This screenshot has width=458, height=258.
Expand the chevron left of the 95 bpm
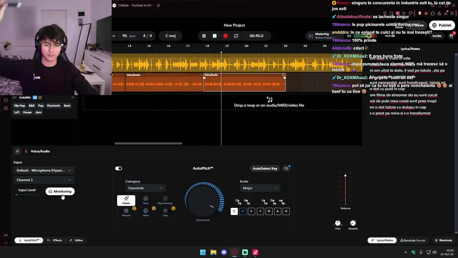[x=114, y=36]
